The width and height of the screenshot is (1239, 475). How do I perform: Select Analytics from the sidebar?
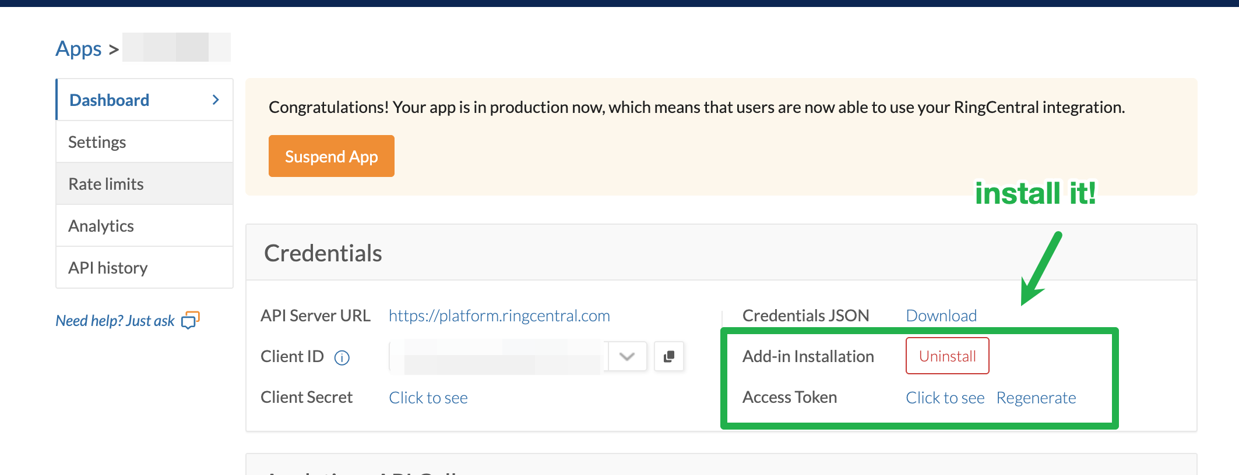[x=101, y=226]
